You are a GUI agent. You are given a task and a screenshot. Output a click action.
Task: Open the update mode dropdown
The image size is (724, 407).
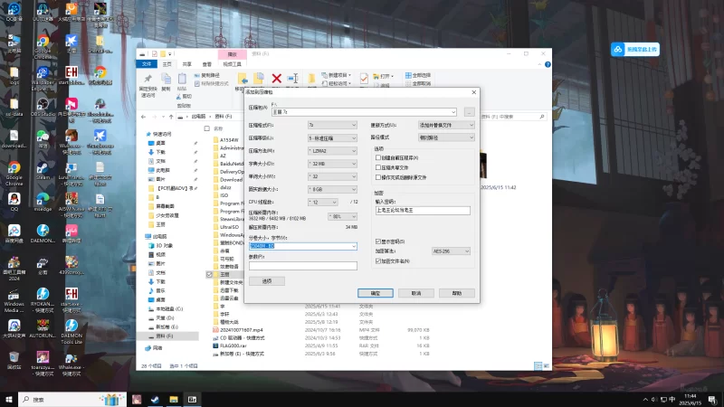tap(446, 125)
